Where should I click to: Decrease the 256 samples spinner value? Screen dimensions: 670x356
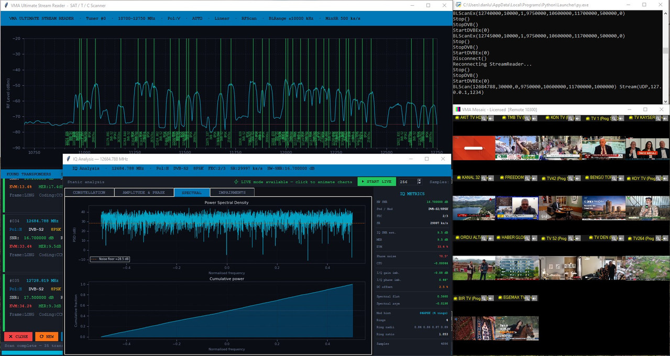[x=419, y=183]
